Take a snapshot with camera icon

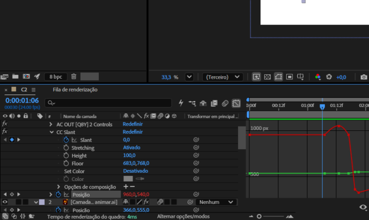[364, 77]
